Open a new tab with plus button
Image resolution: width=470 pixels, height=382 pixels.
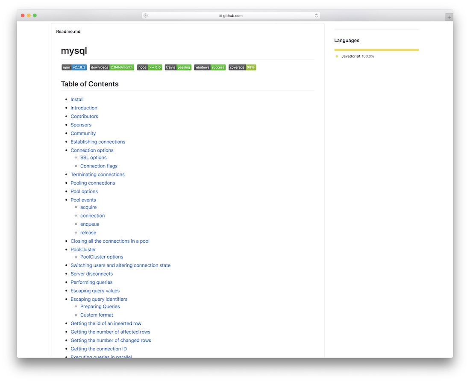coord(449,18)
